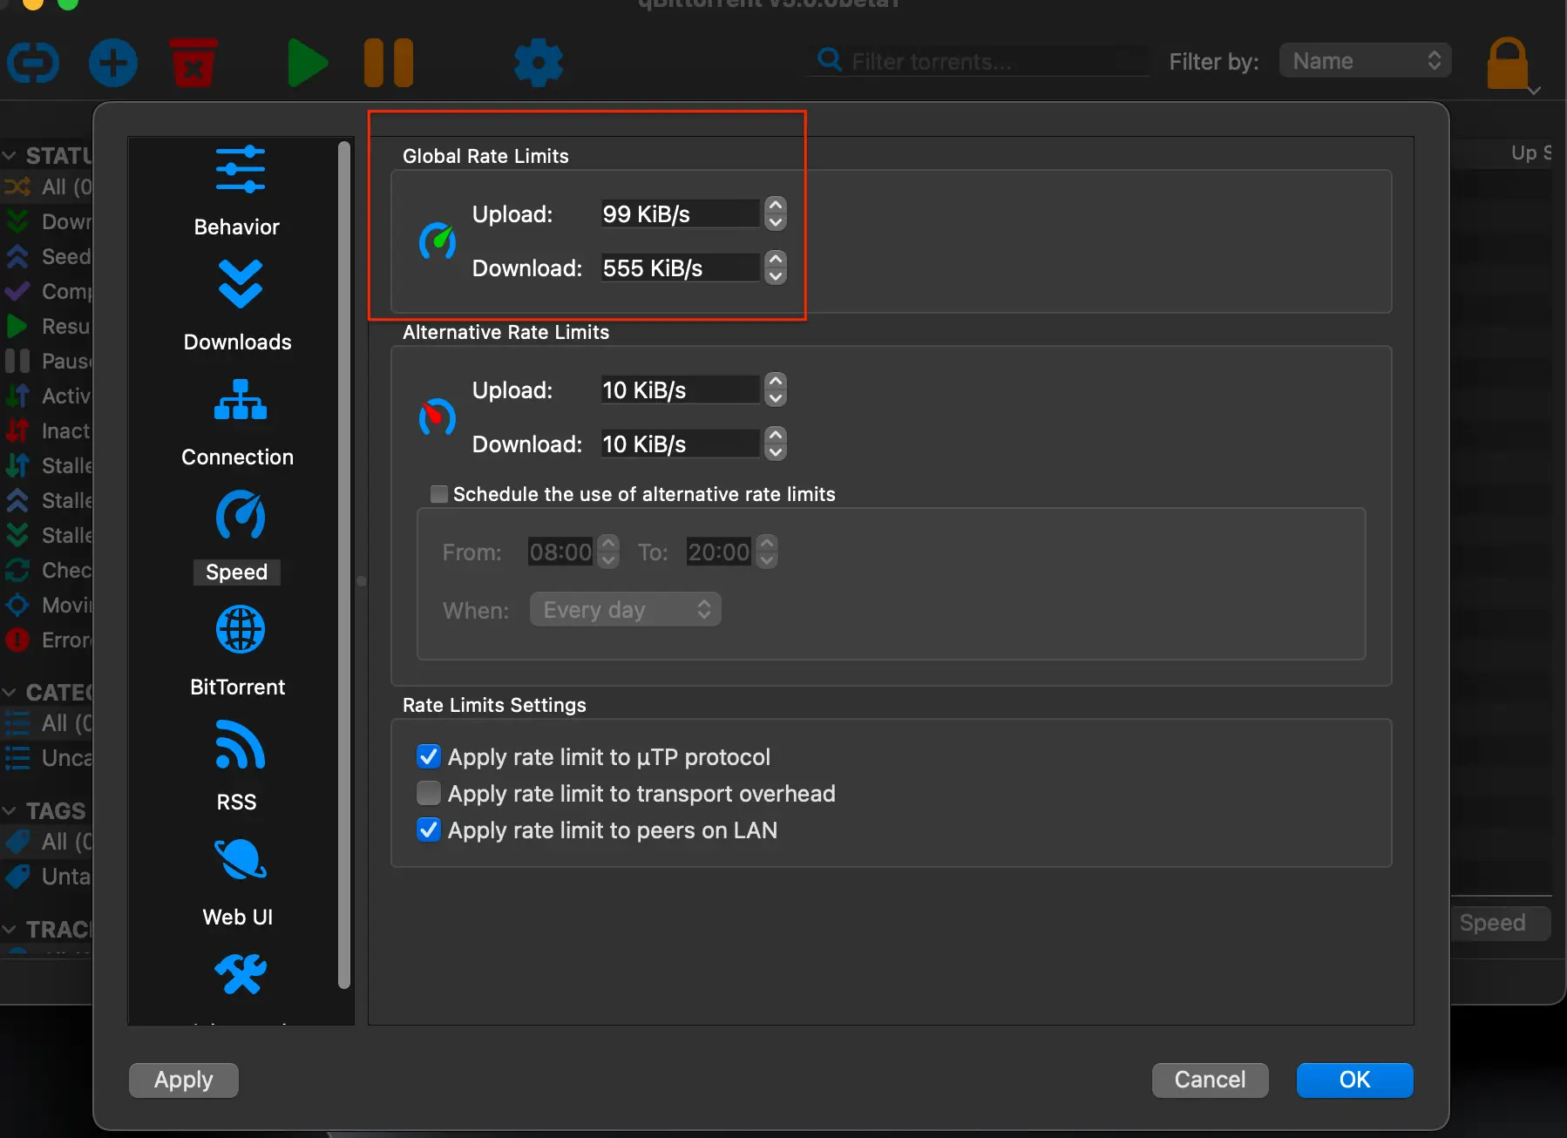
Task: Click the alternative download limit field 10 KiB/s
Action: 681,444
